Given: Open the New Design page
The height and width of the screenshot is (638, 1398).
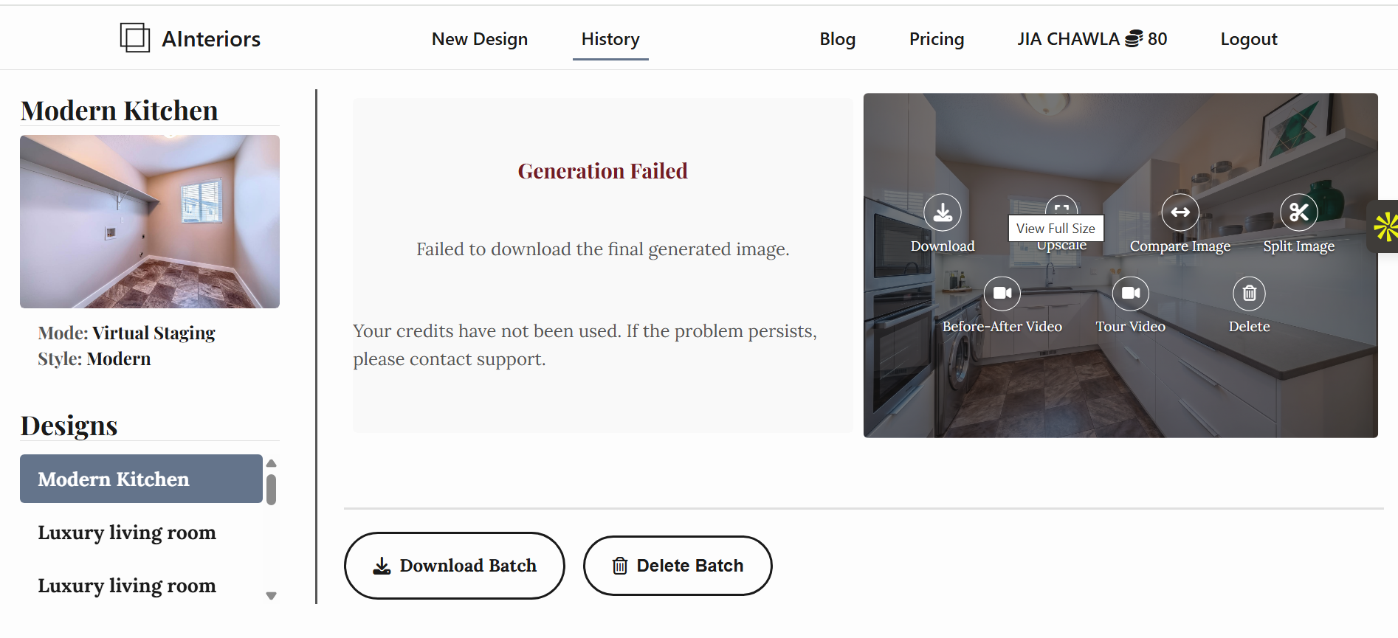Looking at the screenshot, I should 480,39.
